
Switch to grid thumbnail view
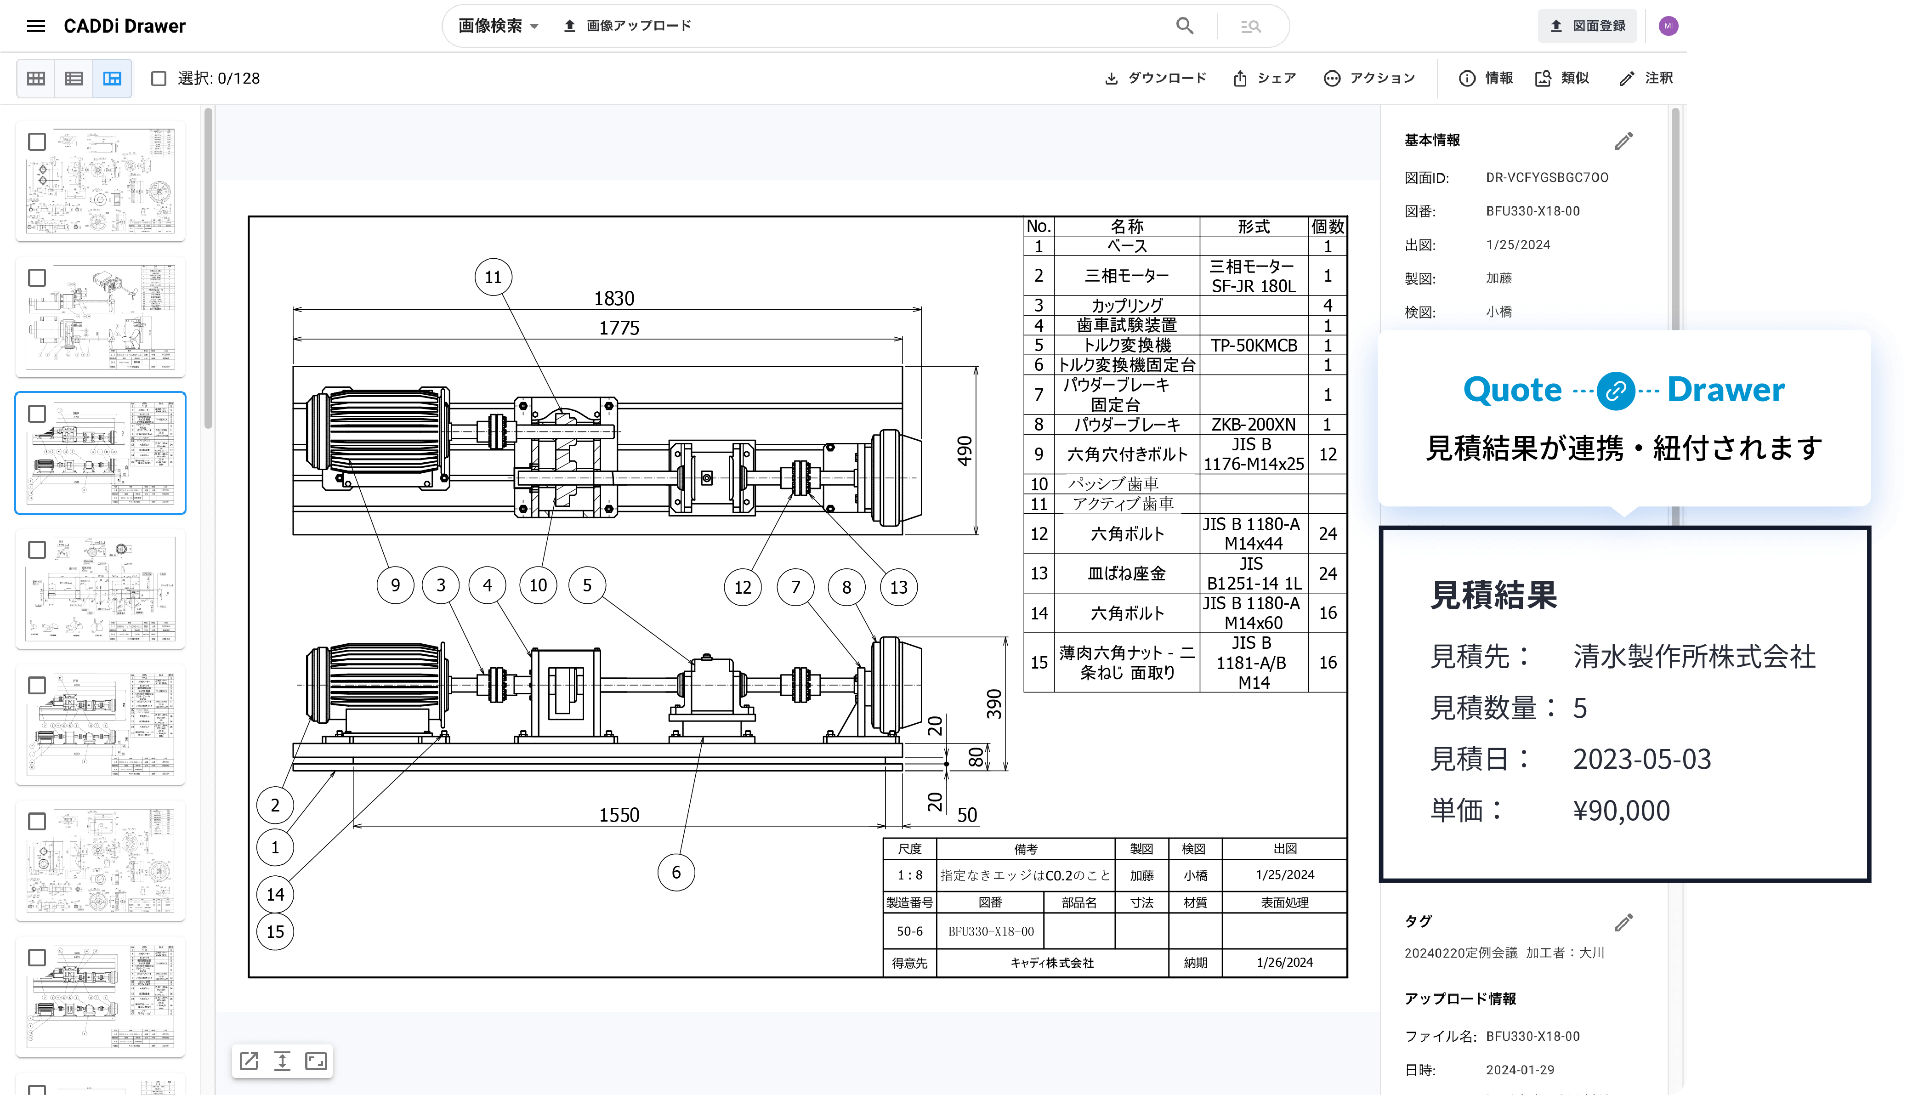pyautogui.click(x=36, y=78)
